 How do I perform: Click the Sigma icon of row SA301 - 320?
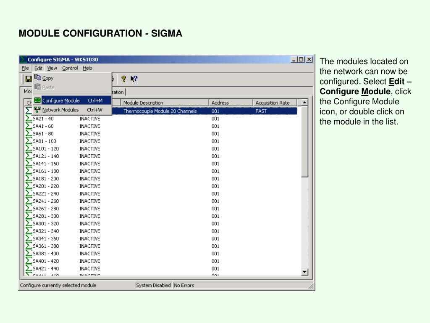(x=29, y=224)
